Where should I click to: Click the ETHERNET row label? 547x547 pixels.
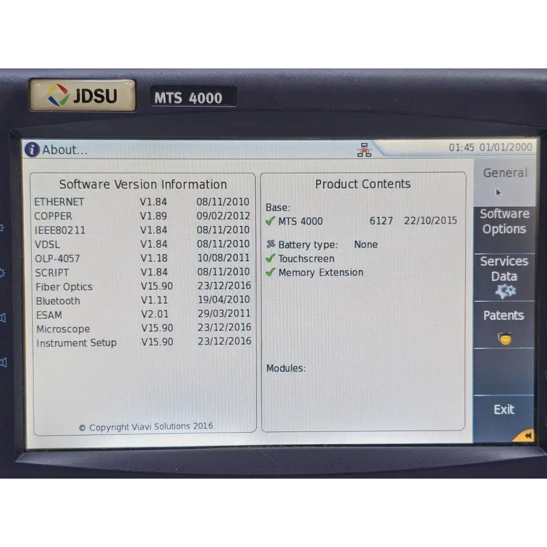59,202
